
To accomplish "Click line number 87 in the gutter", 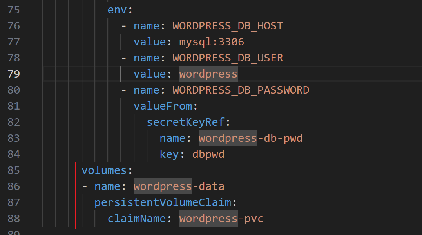I will coord(14,202).
